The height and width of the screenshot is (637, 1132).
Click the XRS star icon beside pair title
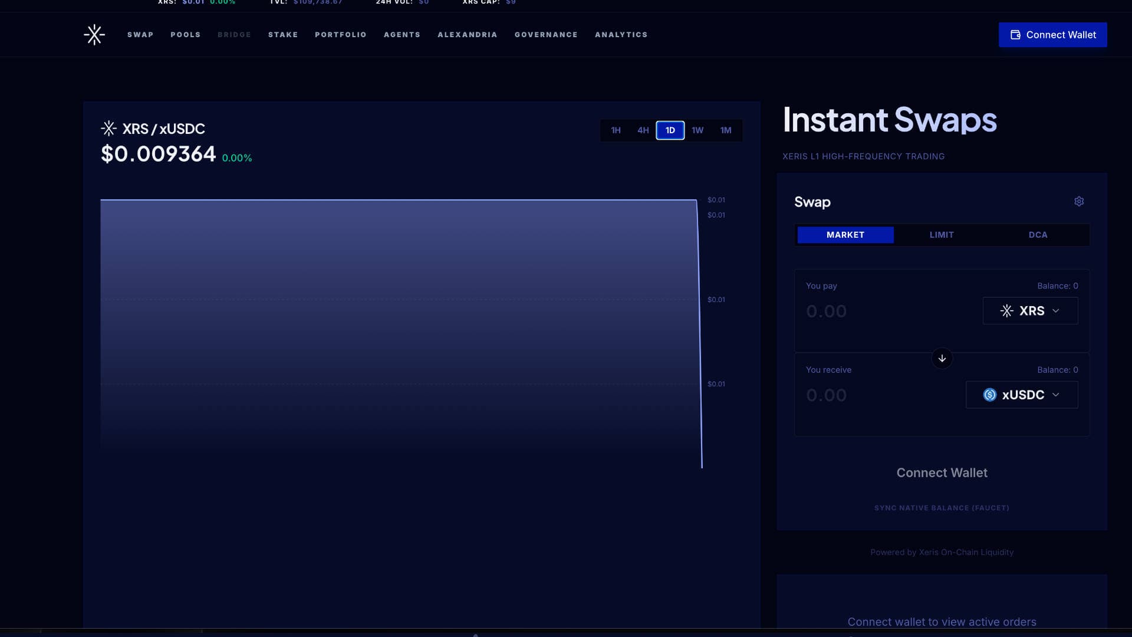(108, 129)
